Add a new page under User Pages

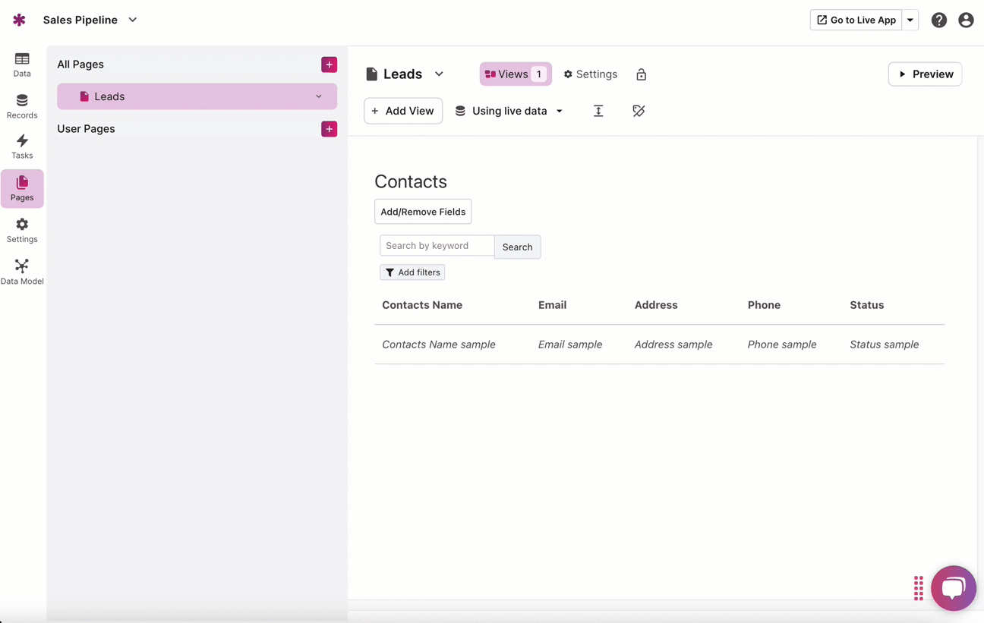(329, 129)
